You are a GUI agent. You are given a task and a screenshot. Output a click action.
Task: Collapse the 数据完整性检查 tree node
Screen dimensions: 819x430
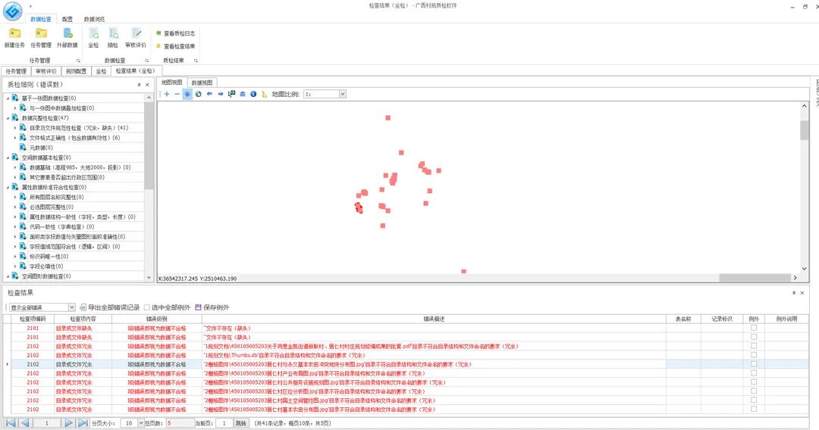coord(8,118)
